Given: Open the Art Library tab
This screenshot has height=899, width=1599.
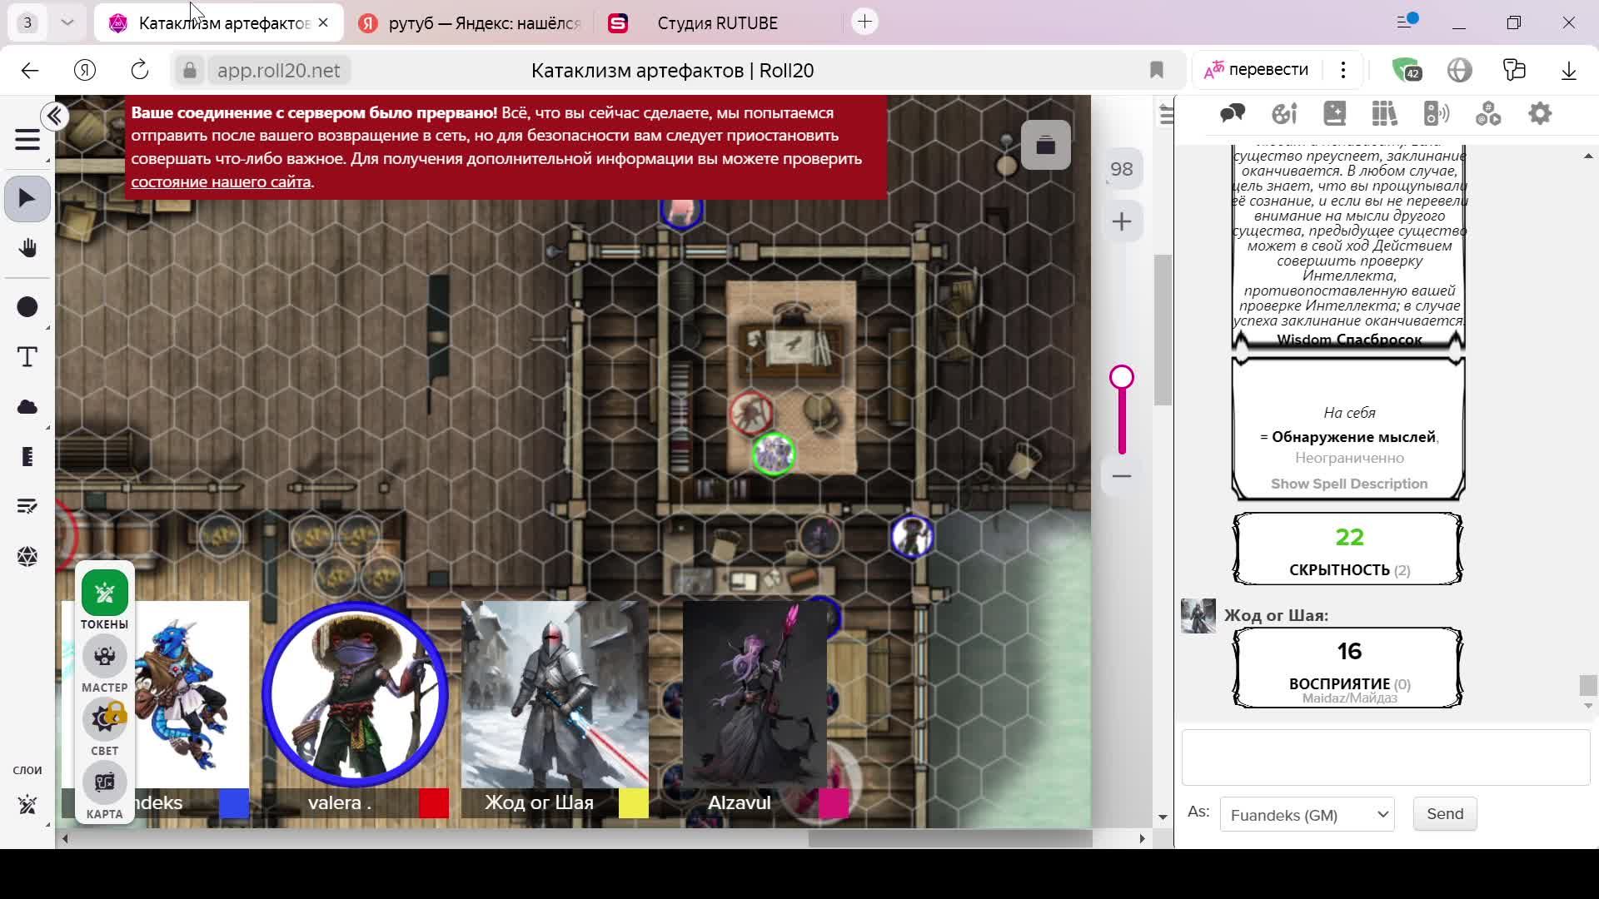Looking at the screenshot, I should point(1284,114).
